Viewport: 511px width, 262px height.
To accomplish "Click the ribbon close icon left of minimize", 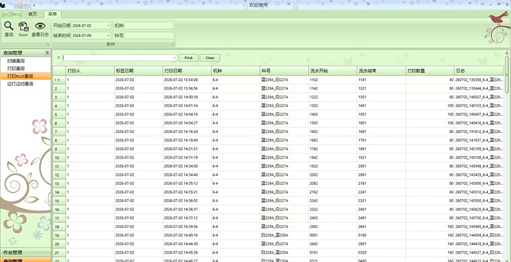I will coord(484,5).
